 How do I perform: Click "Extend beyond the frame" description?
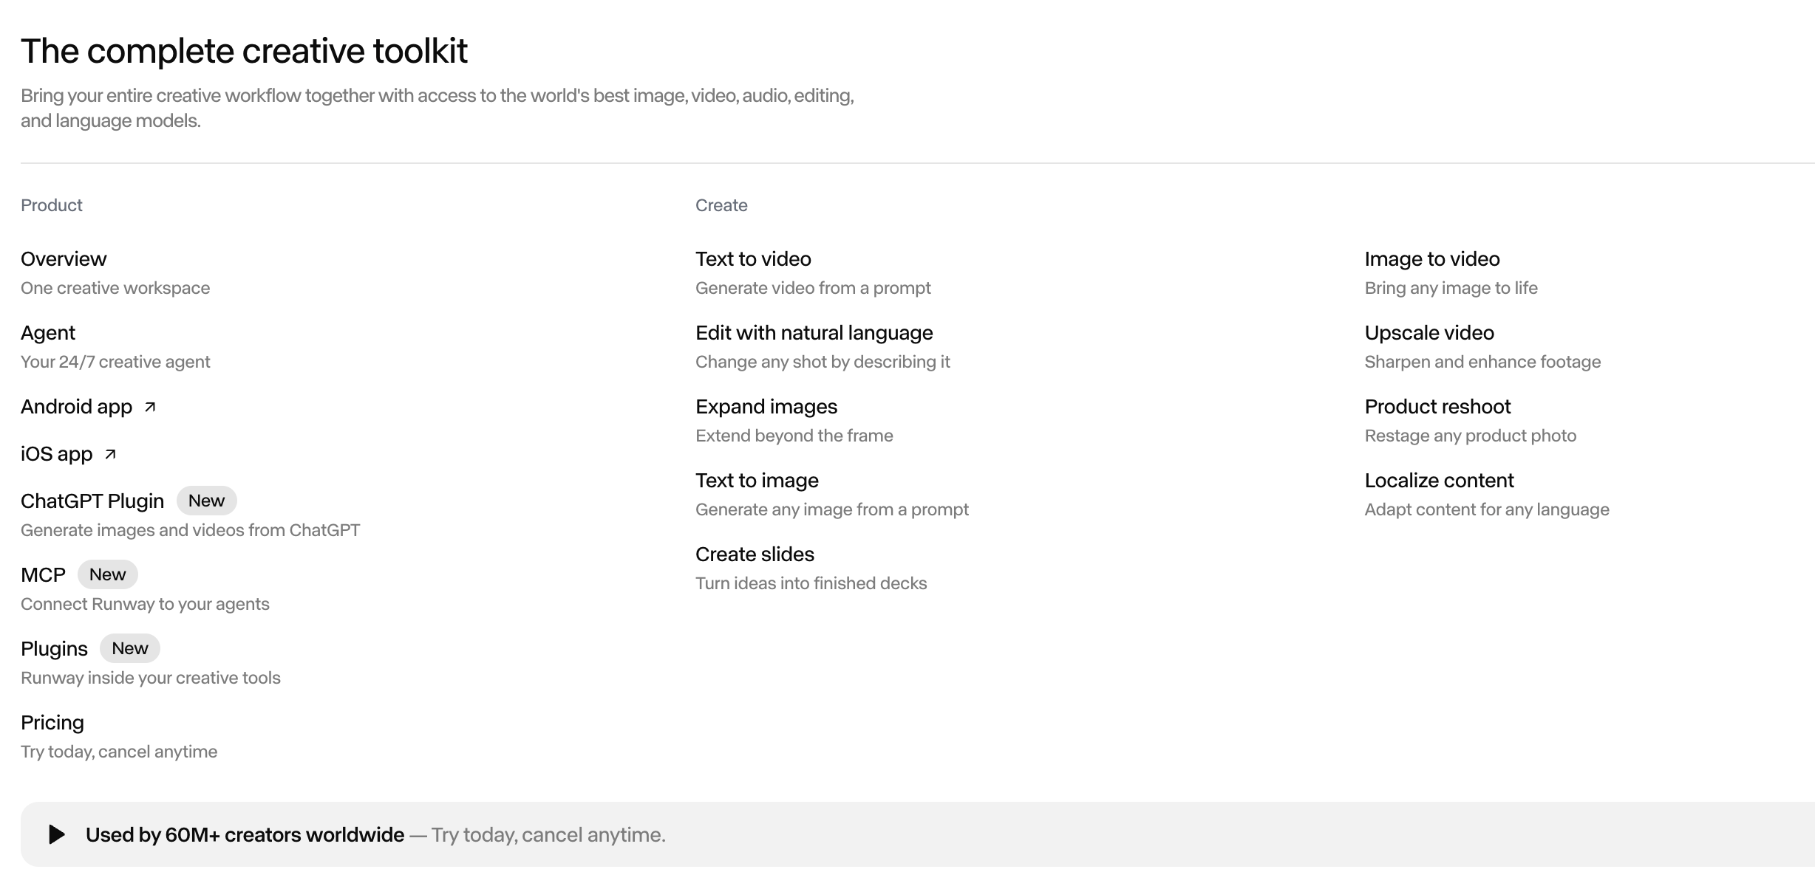point(794,436)
